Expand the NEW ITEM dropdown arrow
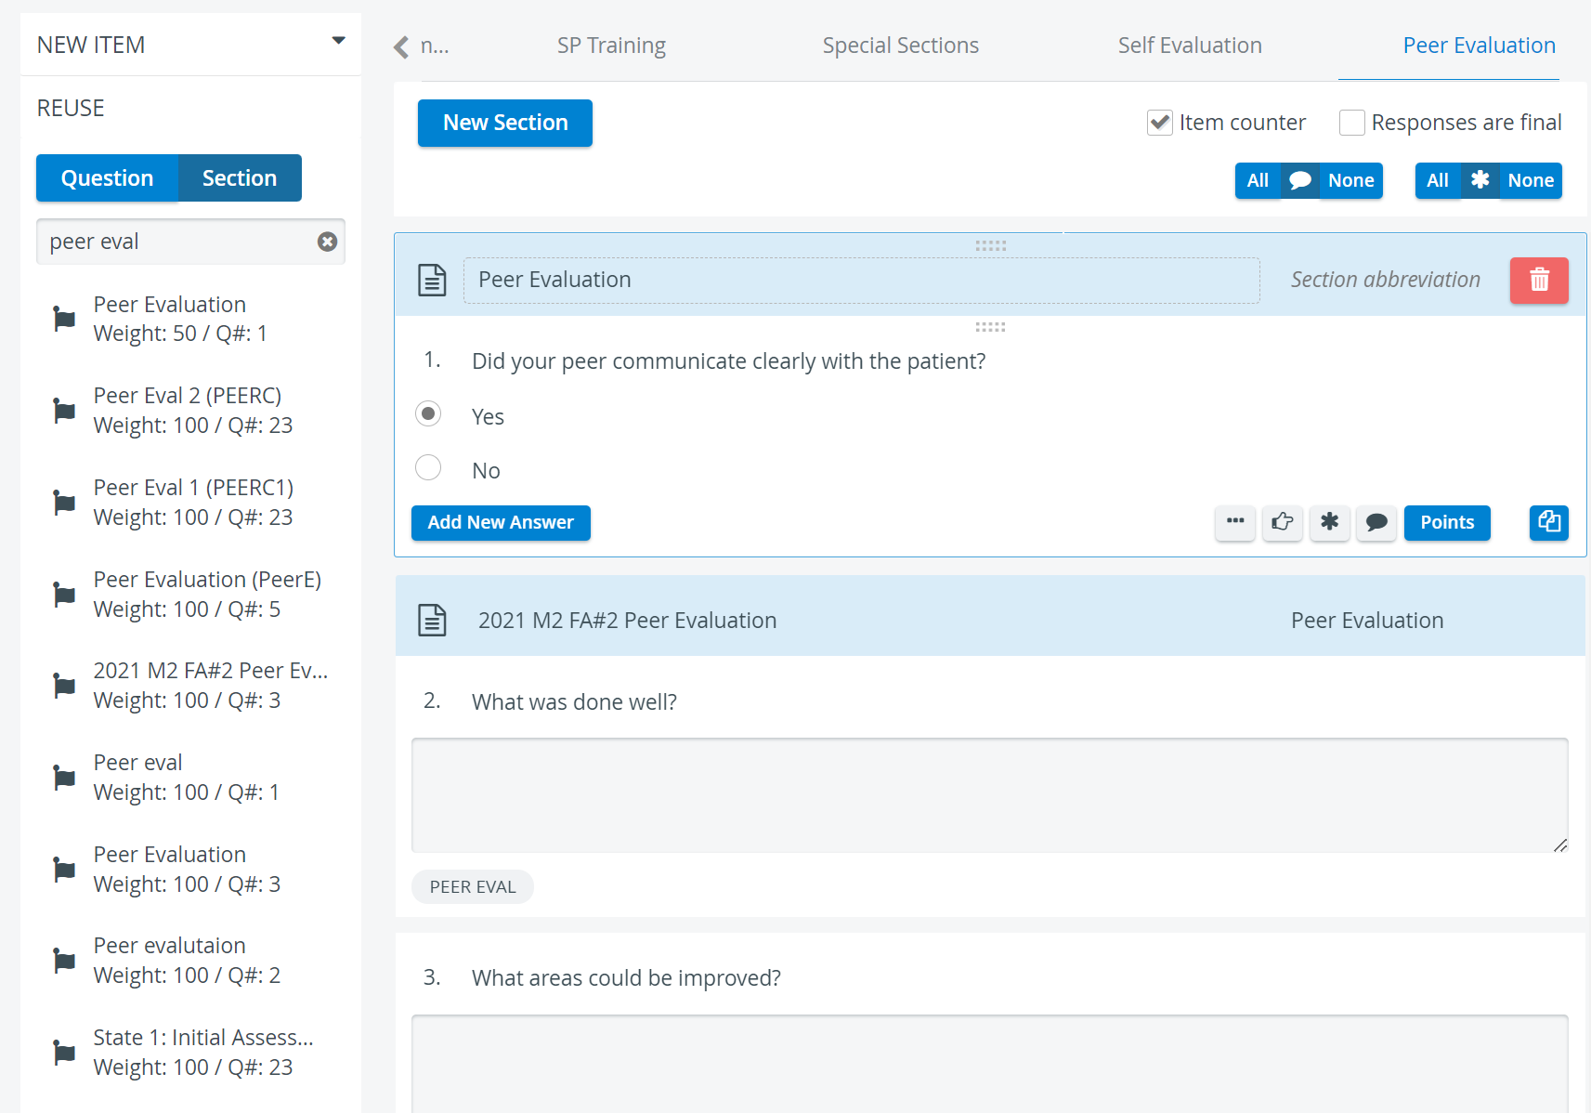Screen dimensions: 1591x1113 click(x=339, y=41)
